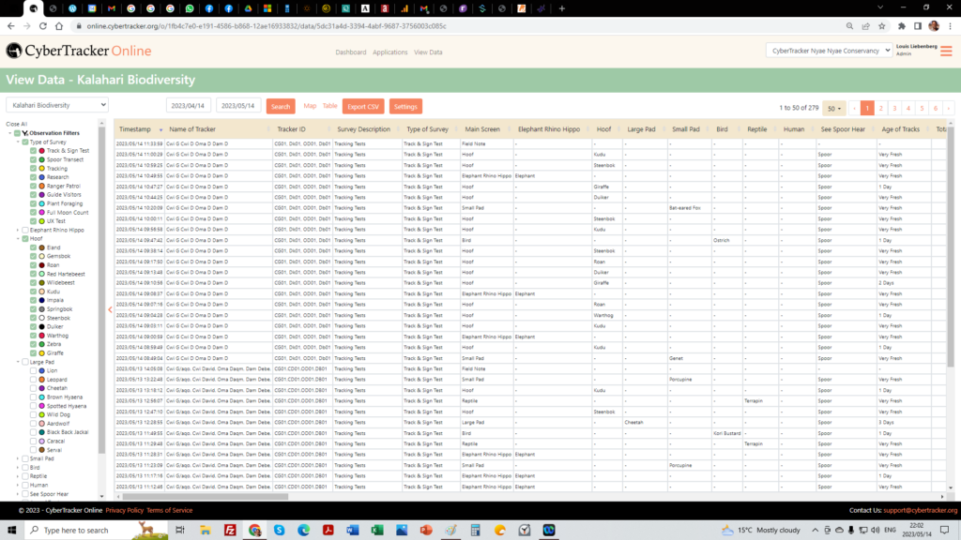Open Calculator from the taskbar
The image size is (961, 540).
(475, 531)
